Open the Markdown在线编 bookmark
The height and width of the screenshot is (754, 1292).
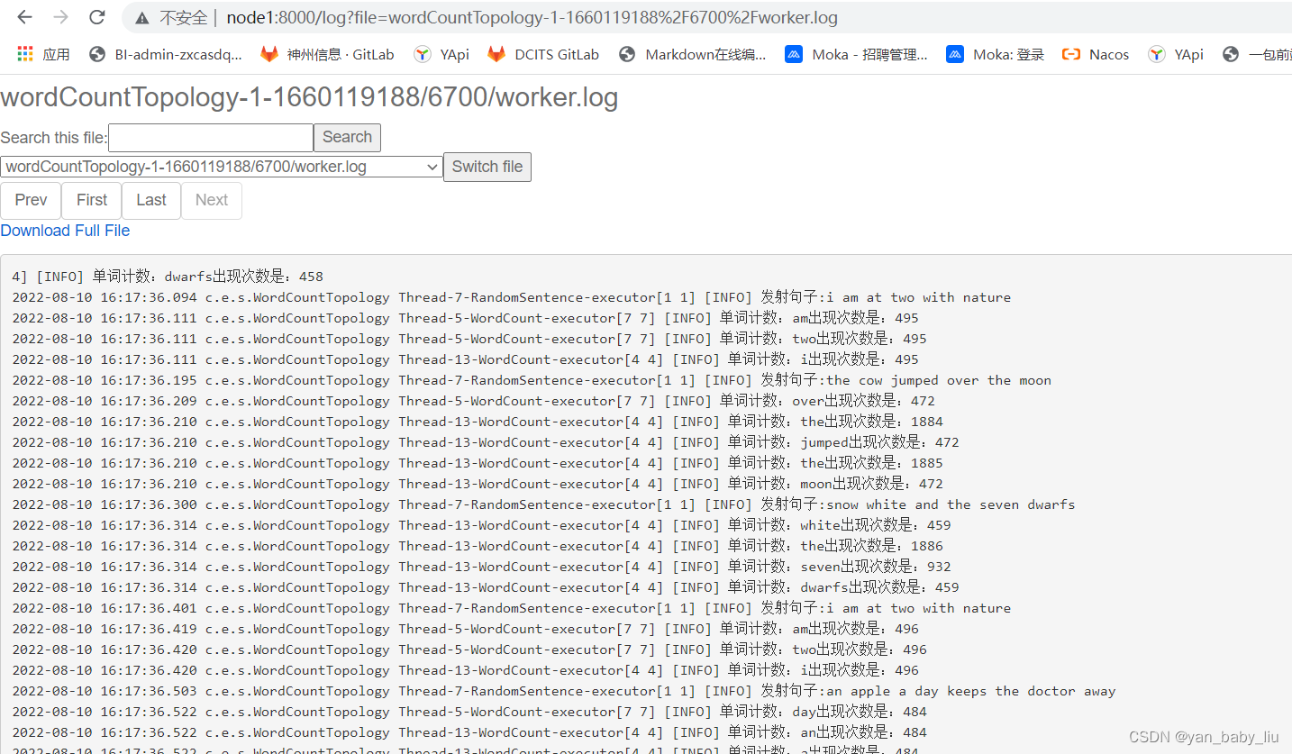(x=692, y=54)
